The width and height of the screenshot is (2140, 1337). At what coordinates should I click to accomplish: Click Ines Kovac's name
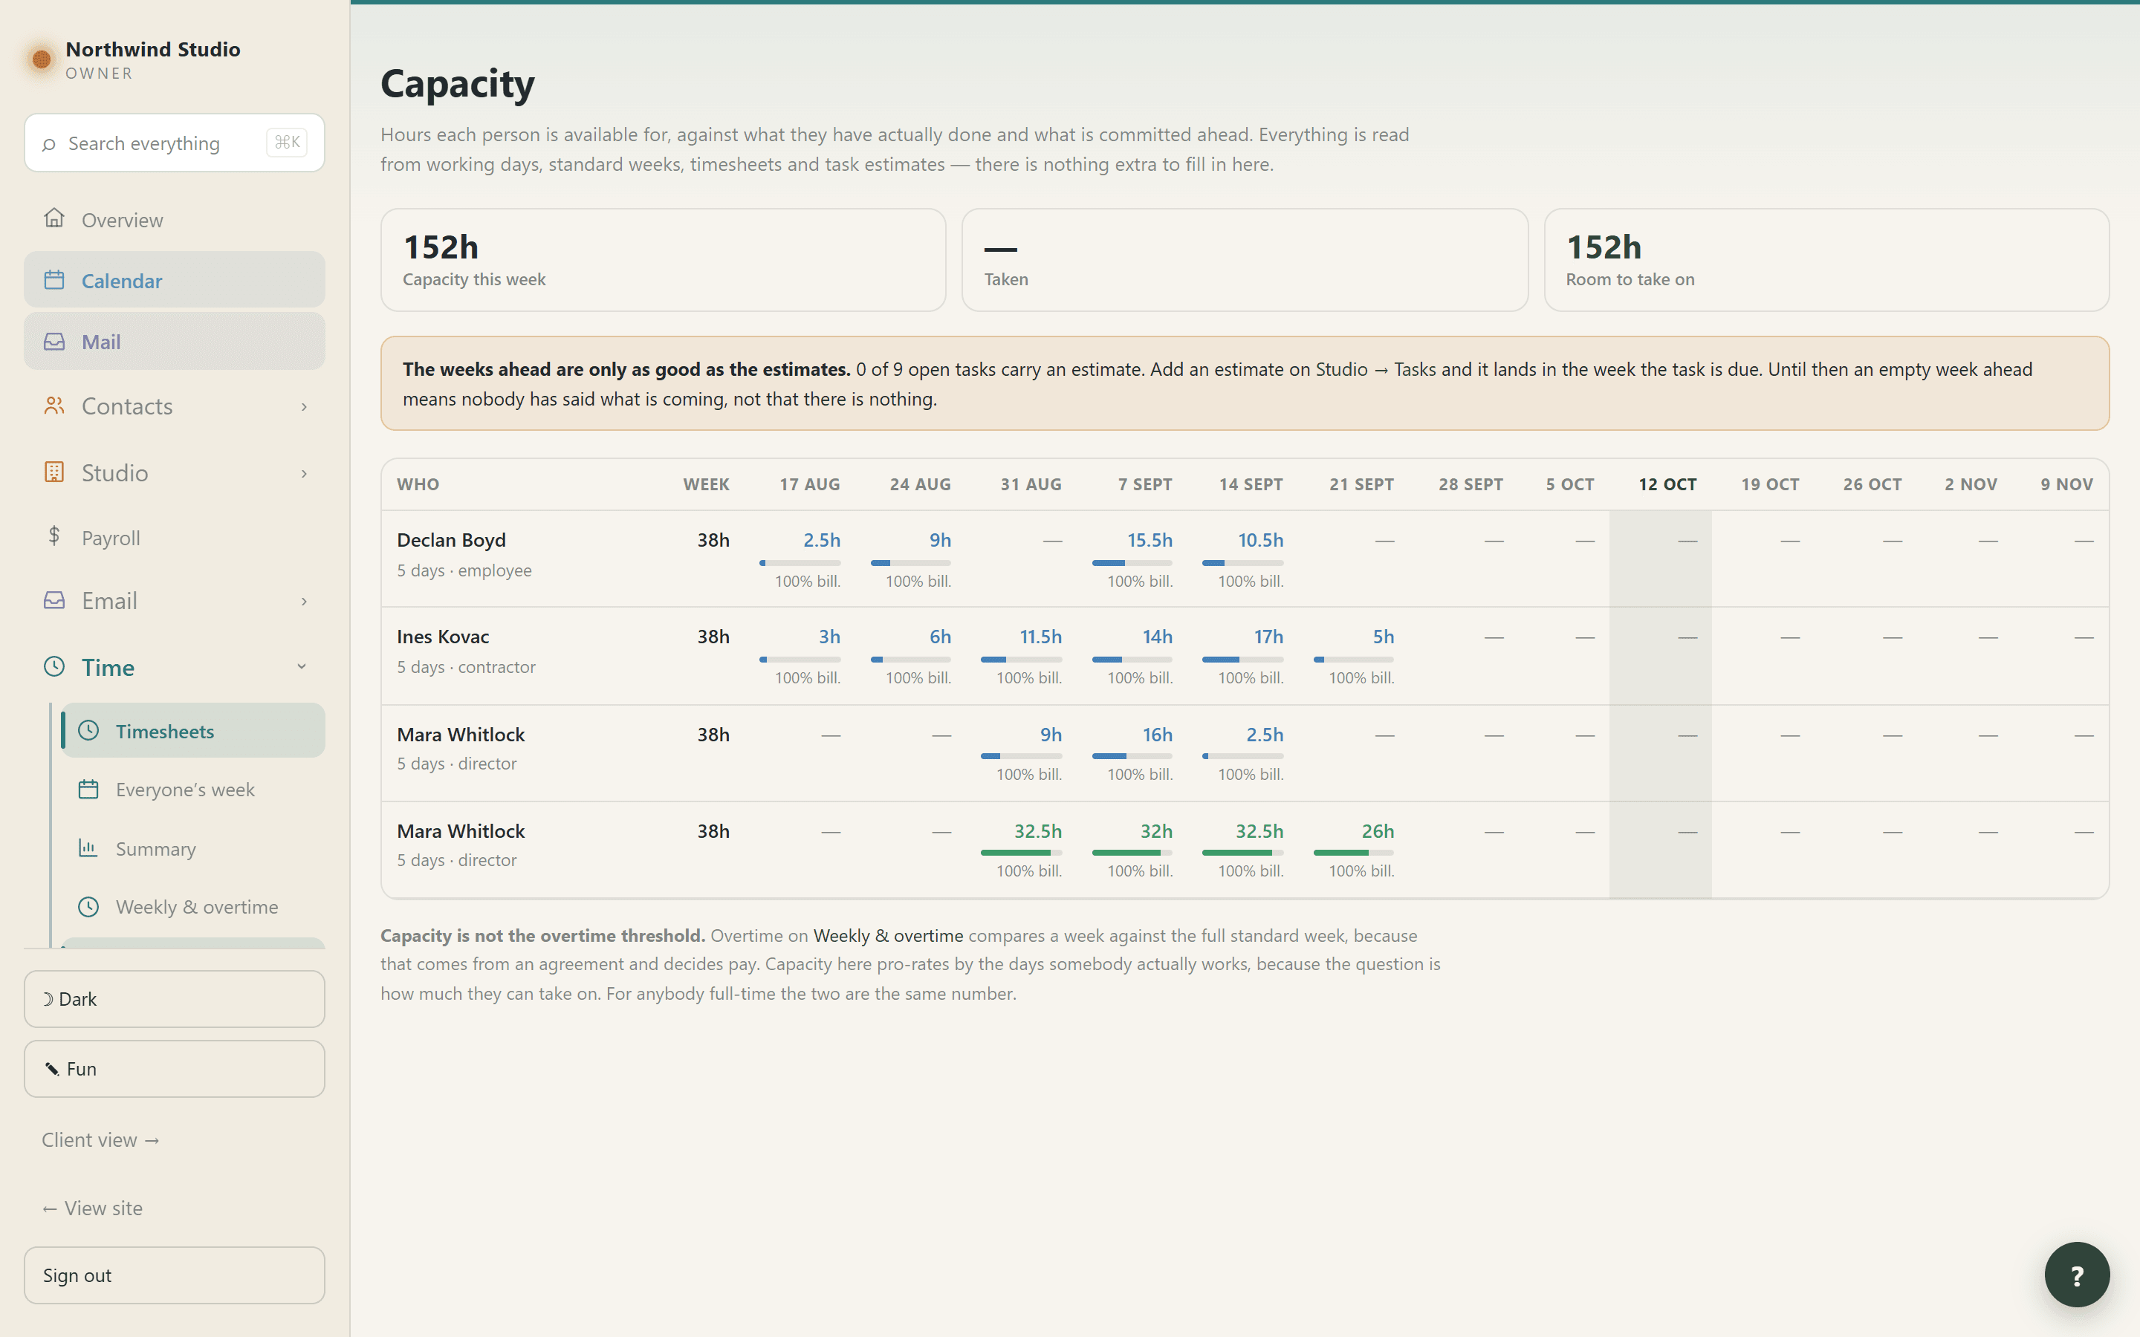[x=442, y=637]
